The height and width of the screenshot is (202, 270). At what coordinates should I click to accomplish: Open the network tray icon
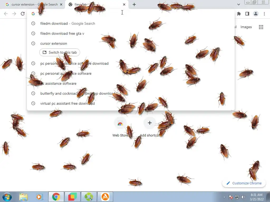pyautogui.click(x=237, y=197)
